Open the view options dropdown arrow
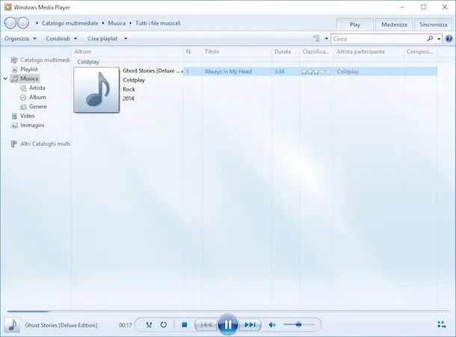This screenshot has height=337, width=456. coord(326,38)
